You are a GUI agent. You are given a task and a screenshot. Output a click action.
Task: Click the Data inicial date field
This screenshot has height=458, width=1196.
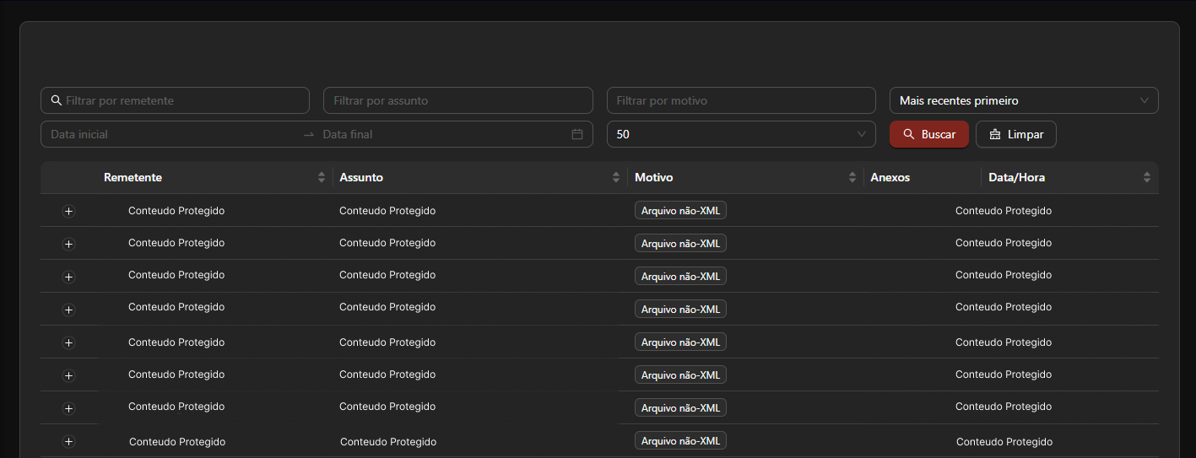coord(172,134)
